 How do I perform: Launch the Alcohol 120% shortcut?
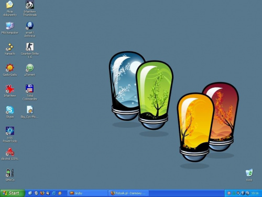(10, 154)
